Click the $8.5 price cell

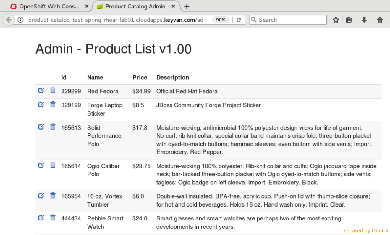click(138, 105)
